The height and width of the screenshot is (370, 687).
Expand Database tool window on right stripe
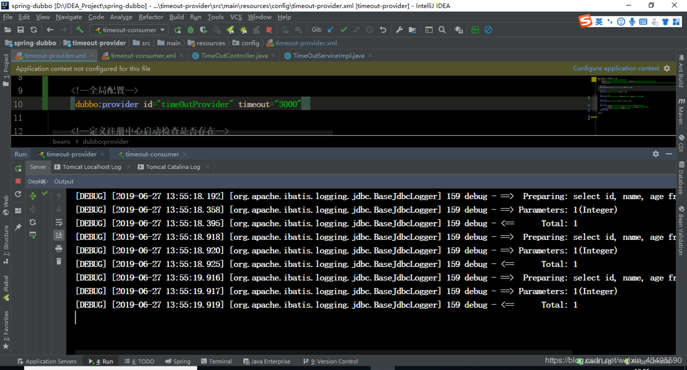[x=681, y=178]
